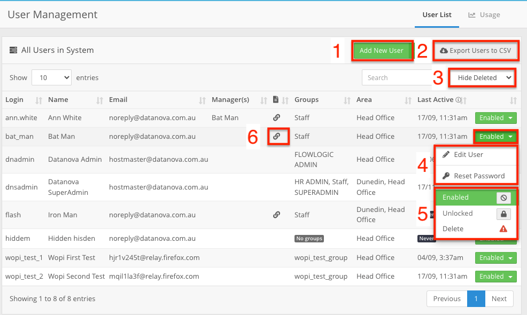Select page 1 in pagination

point(476,298)
